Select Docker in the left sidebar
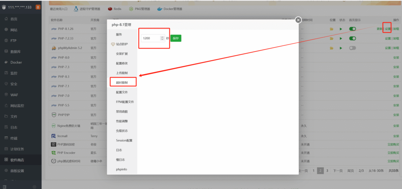Screen dimensions: 402x189 (16, 62)
